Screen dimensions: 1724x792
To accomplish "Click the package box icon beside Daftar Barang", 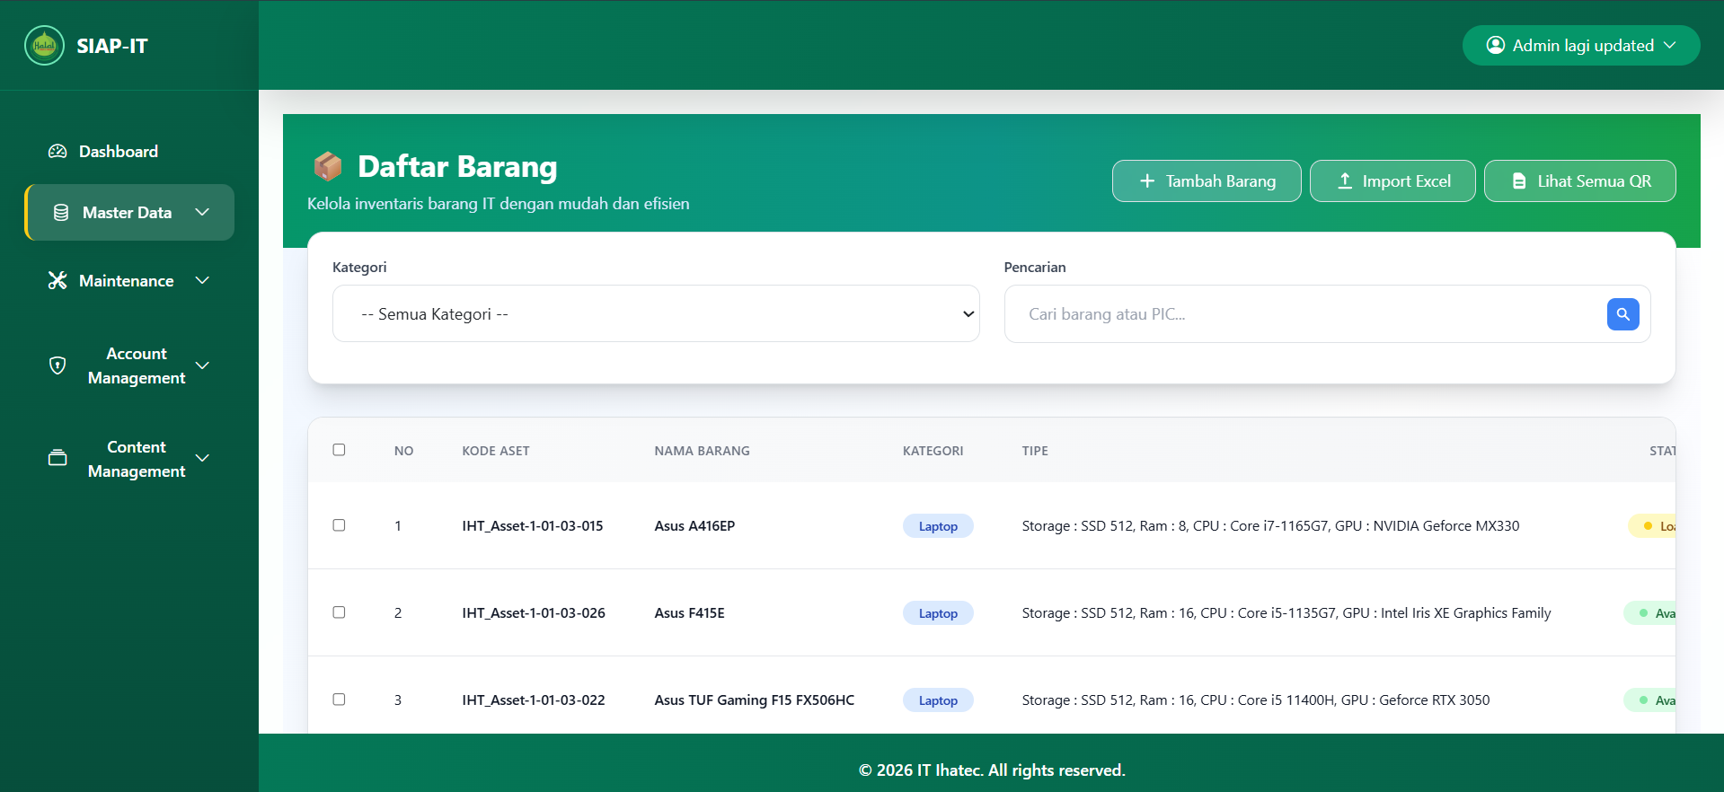I will tap(328, 166).
